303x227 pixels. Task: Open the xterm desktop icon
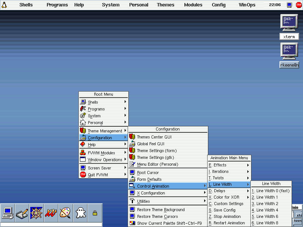(289, 23)
